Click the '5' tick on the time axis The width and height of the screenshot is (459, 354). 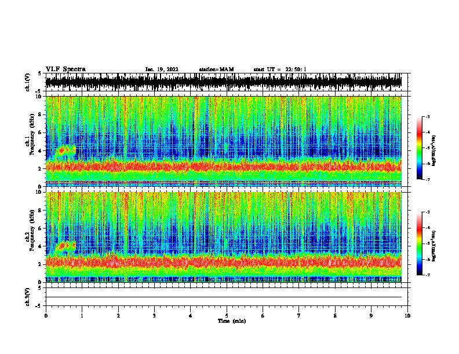tap(227, 316)
